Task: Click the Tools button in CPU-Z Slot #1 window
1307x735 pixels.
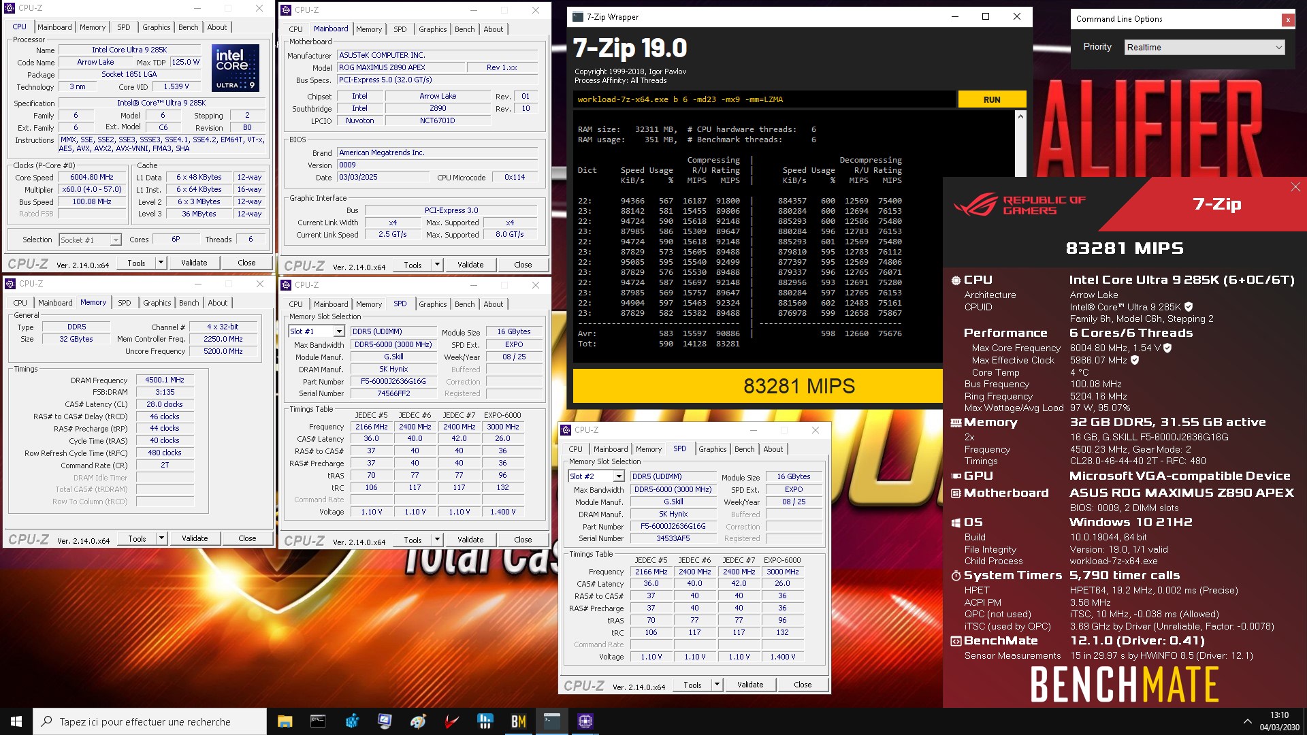Action: pyautogui.click(x=413, y=540)
